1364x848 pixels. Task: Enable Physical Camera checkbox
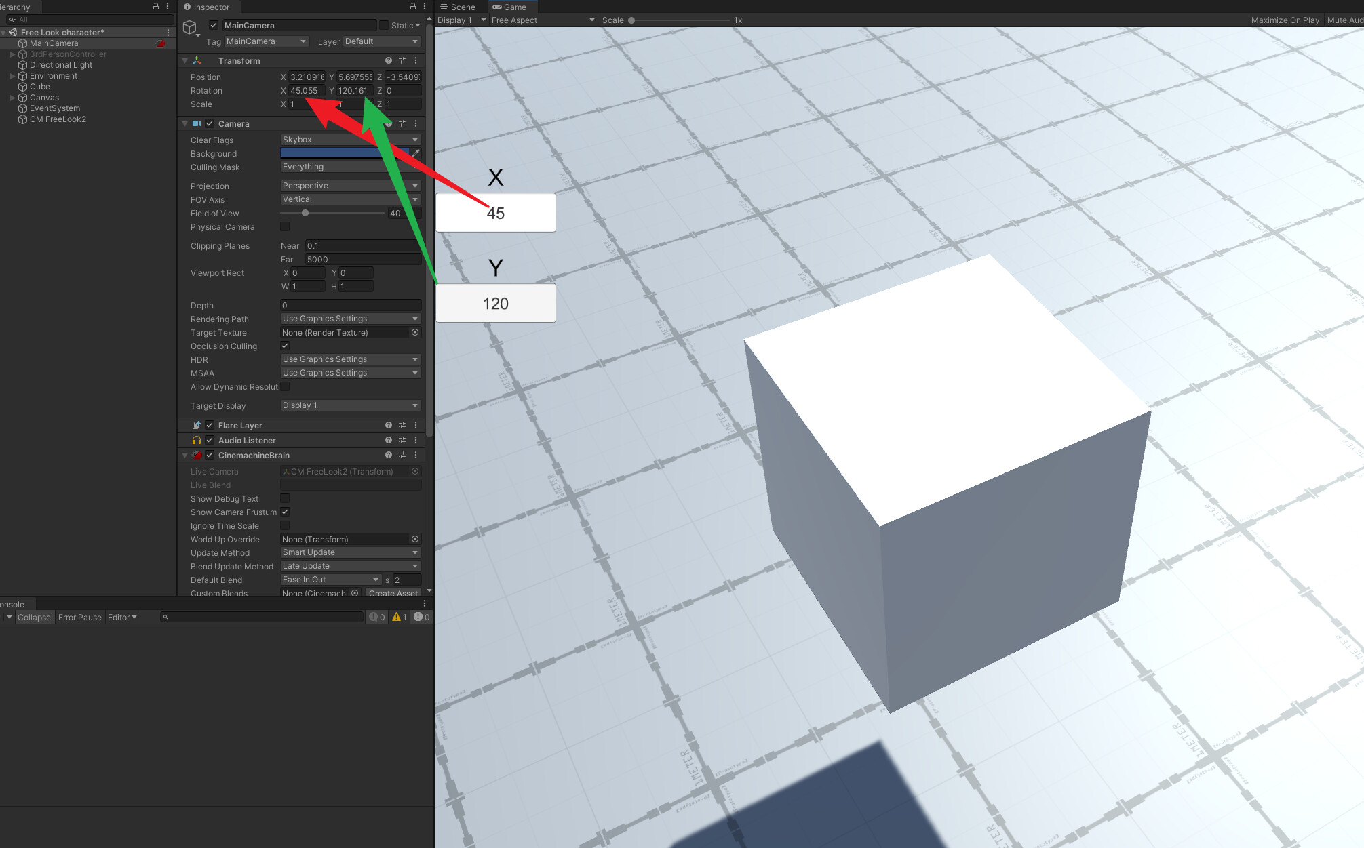pyautogui.click(x=285, y=226)
